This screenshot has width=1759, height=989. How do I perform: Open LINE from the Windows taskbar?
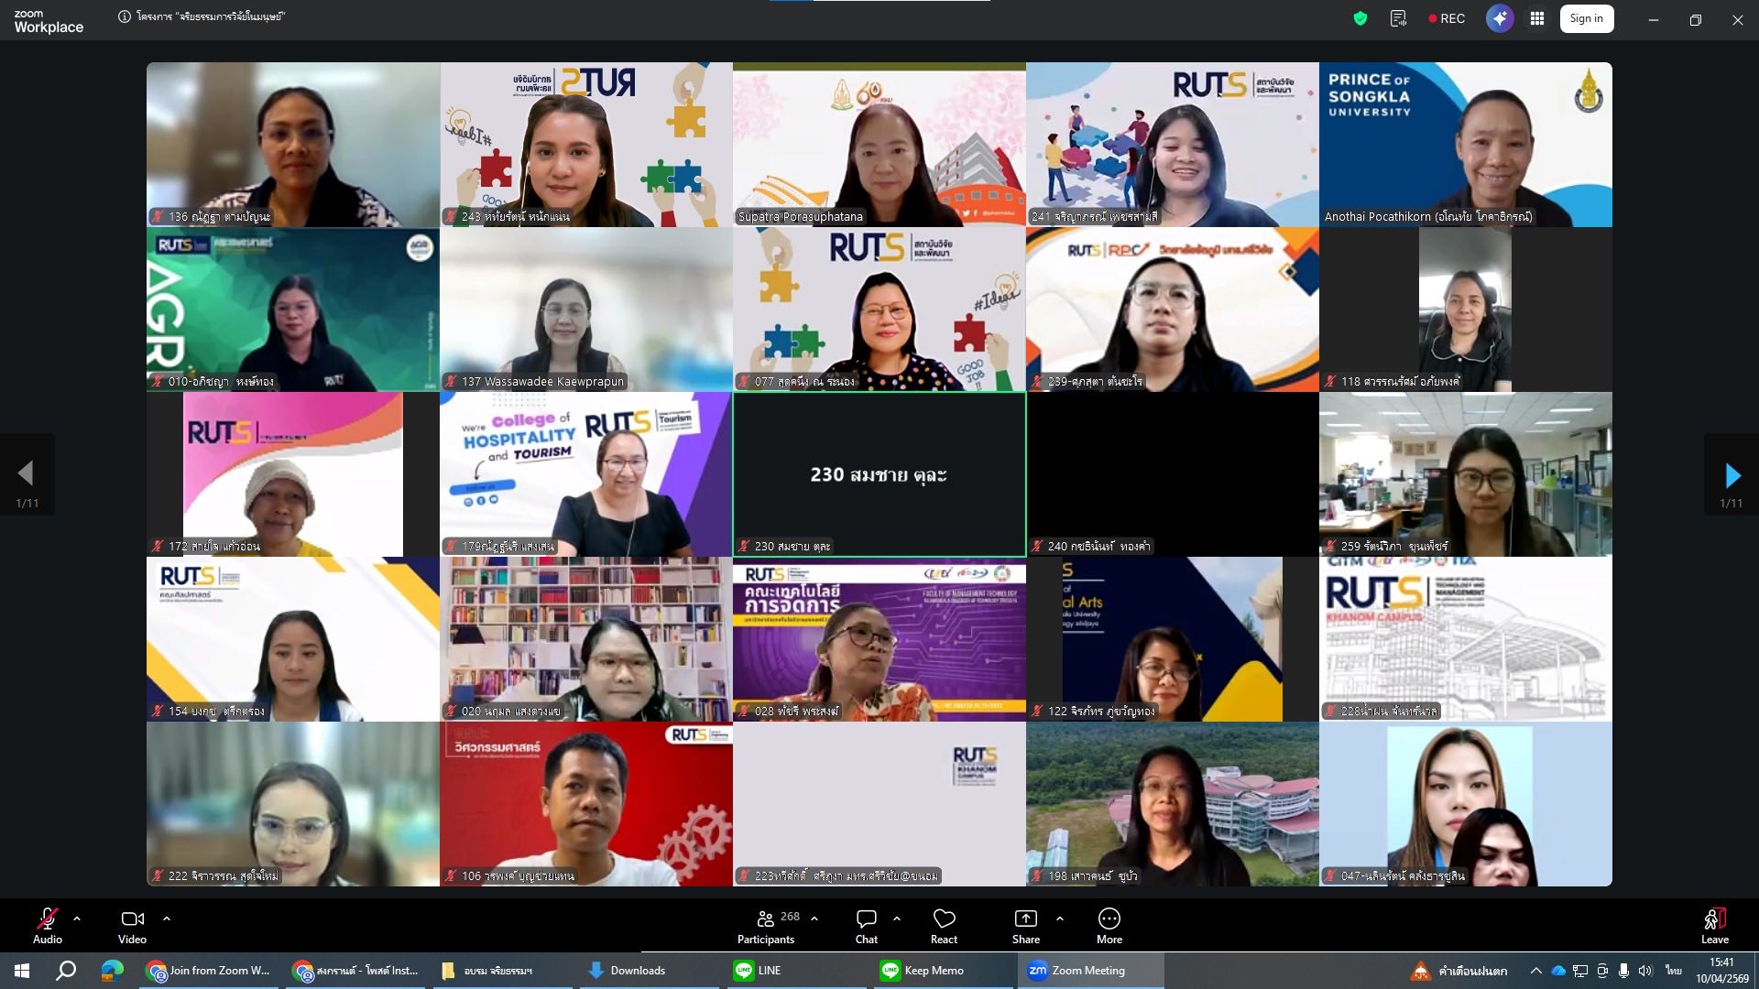(x=759, y=971)
